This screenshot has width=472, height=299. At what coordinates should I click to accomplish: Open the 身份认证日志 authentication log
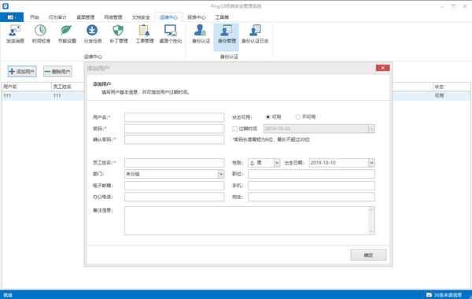(255, 35)
